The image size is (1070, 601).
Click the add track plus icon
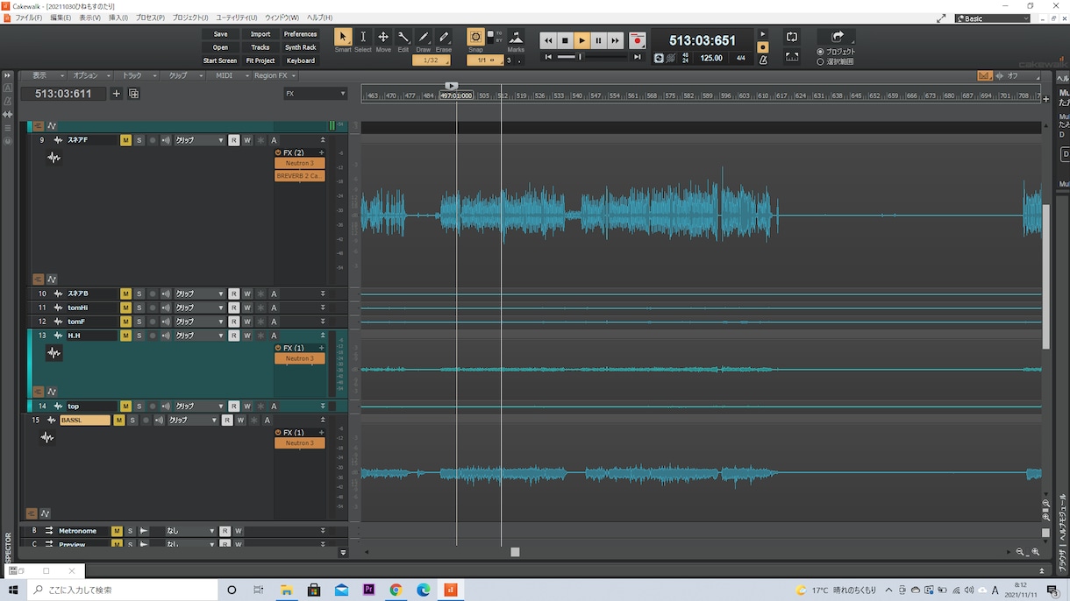pos(116,94)
